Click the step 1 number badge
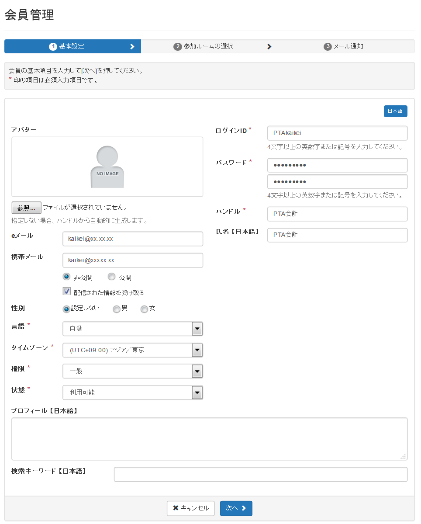 (x=53, y=47)
